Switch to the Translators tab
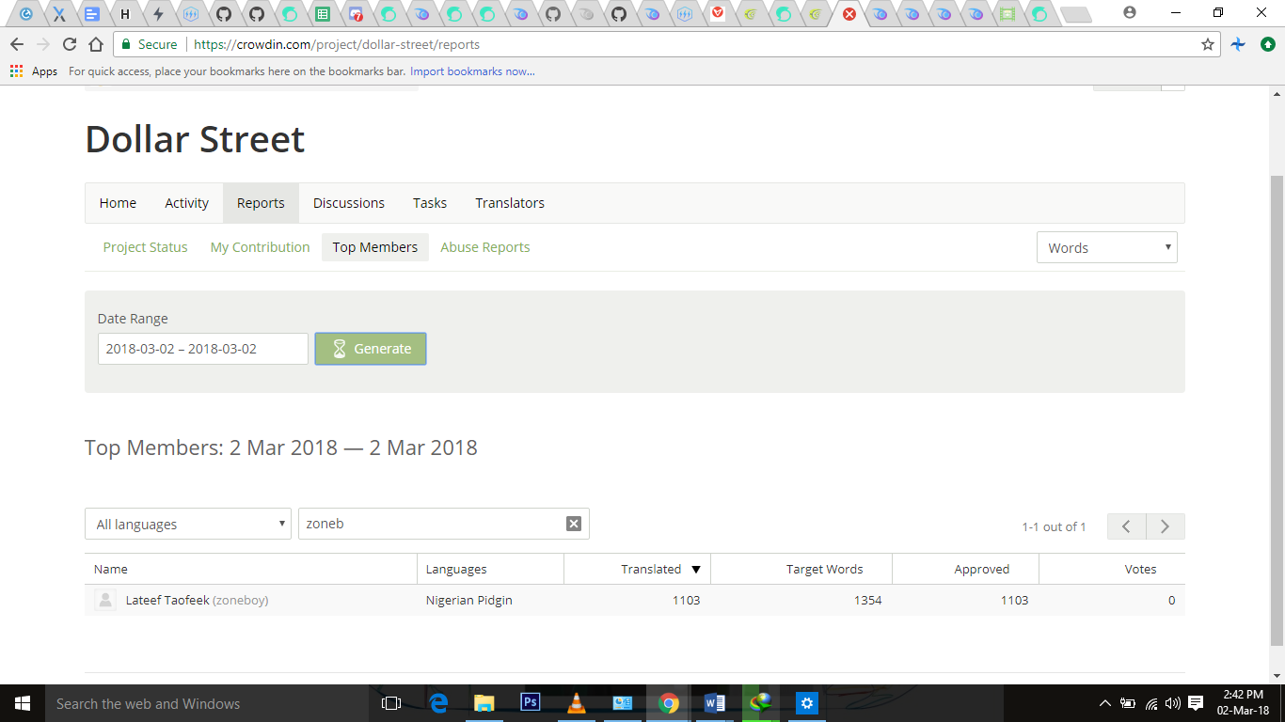This screenshot has height=722, width=1285. point(510,203)
